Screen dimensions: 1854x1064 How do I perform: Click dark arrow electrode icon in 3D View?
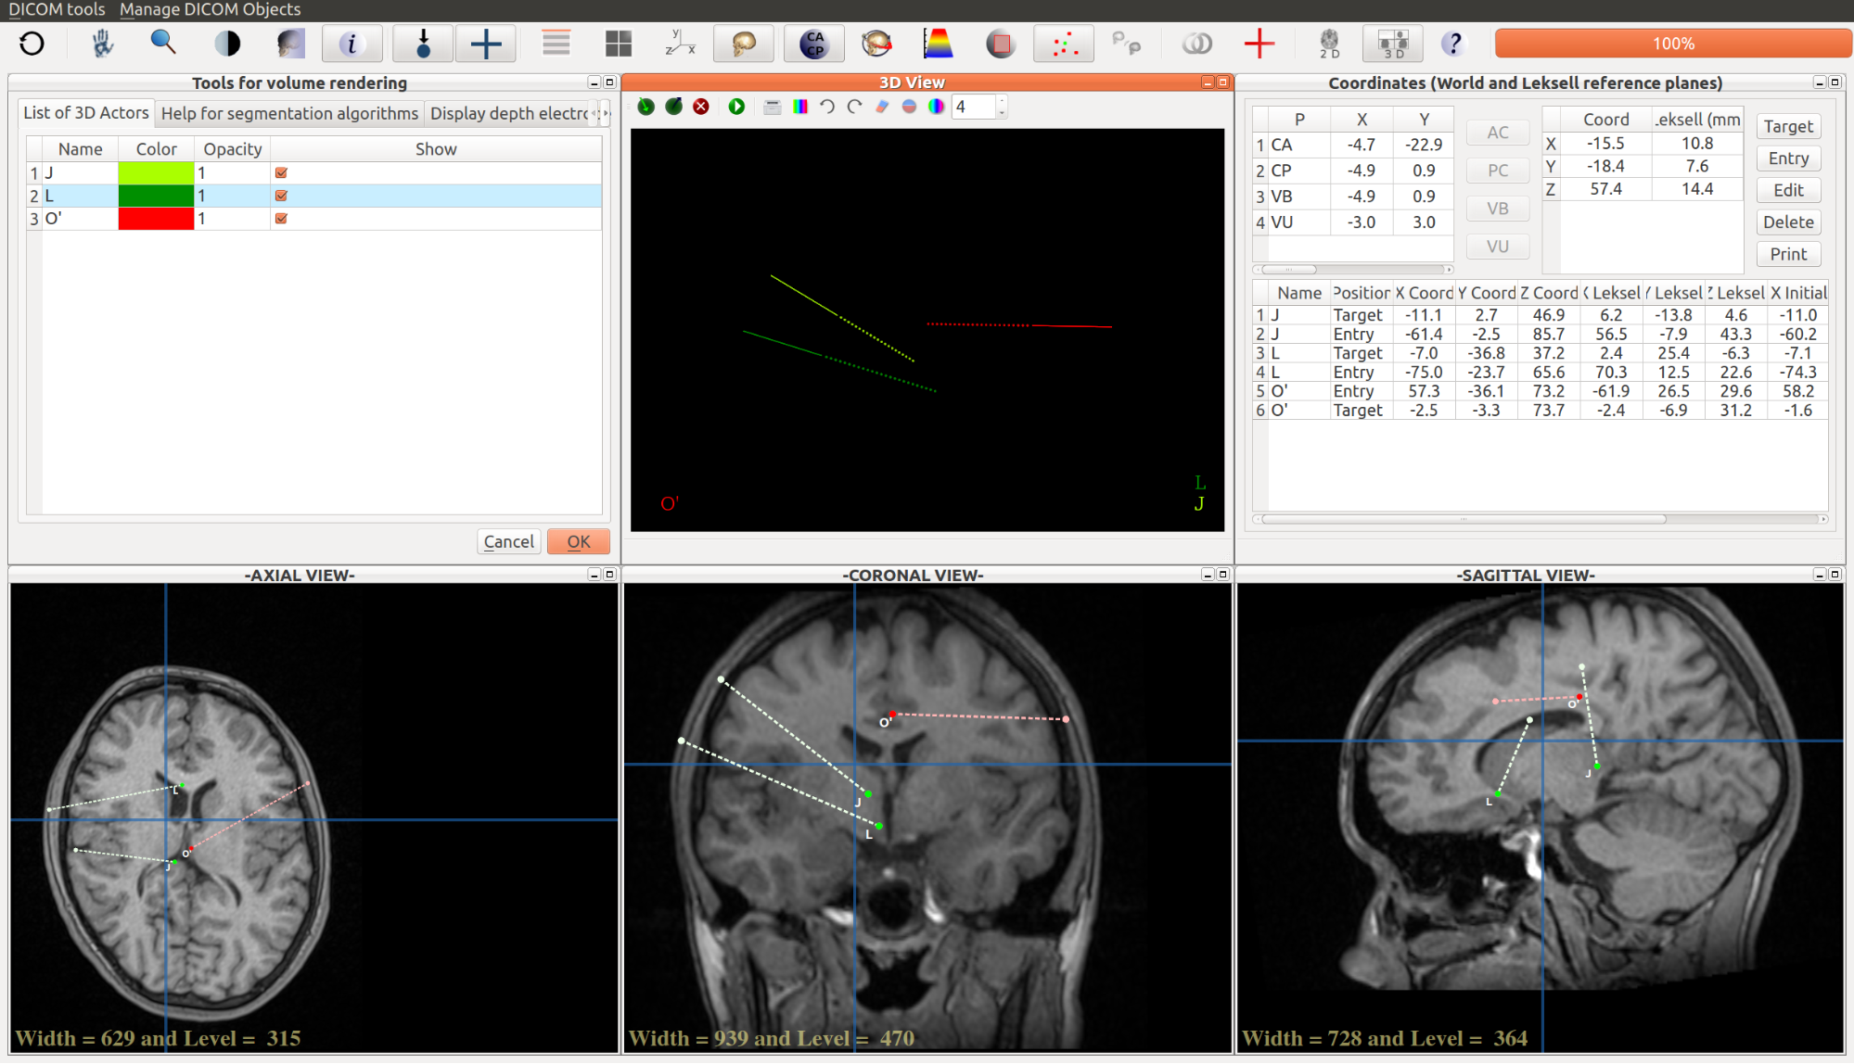[674, 107]
